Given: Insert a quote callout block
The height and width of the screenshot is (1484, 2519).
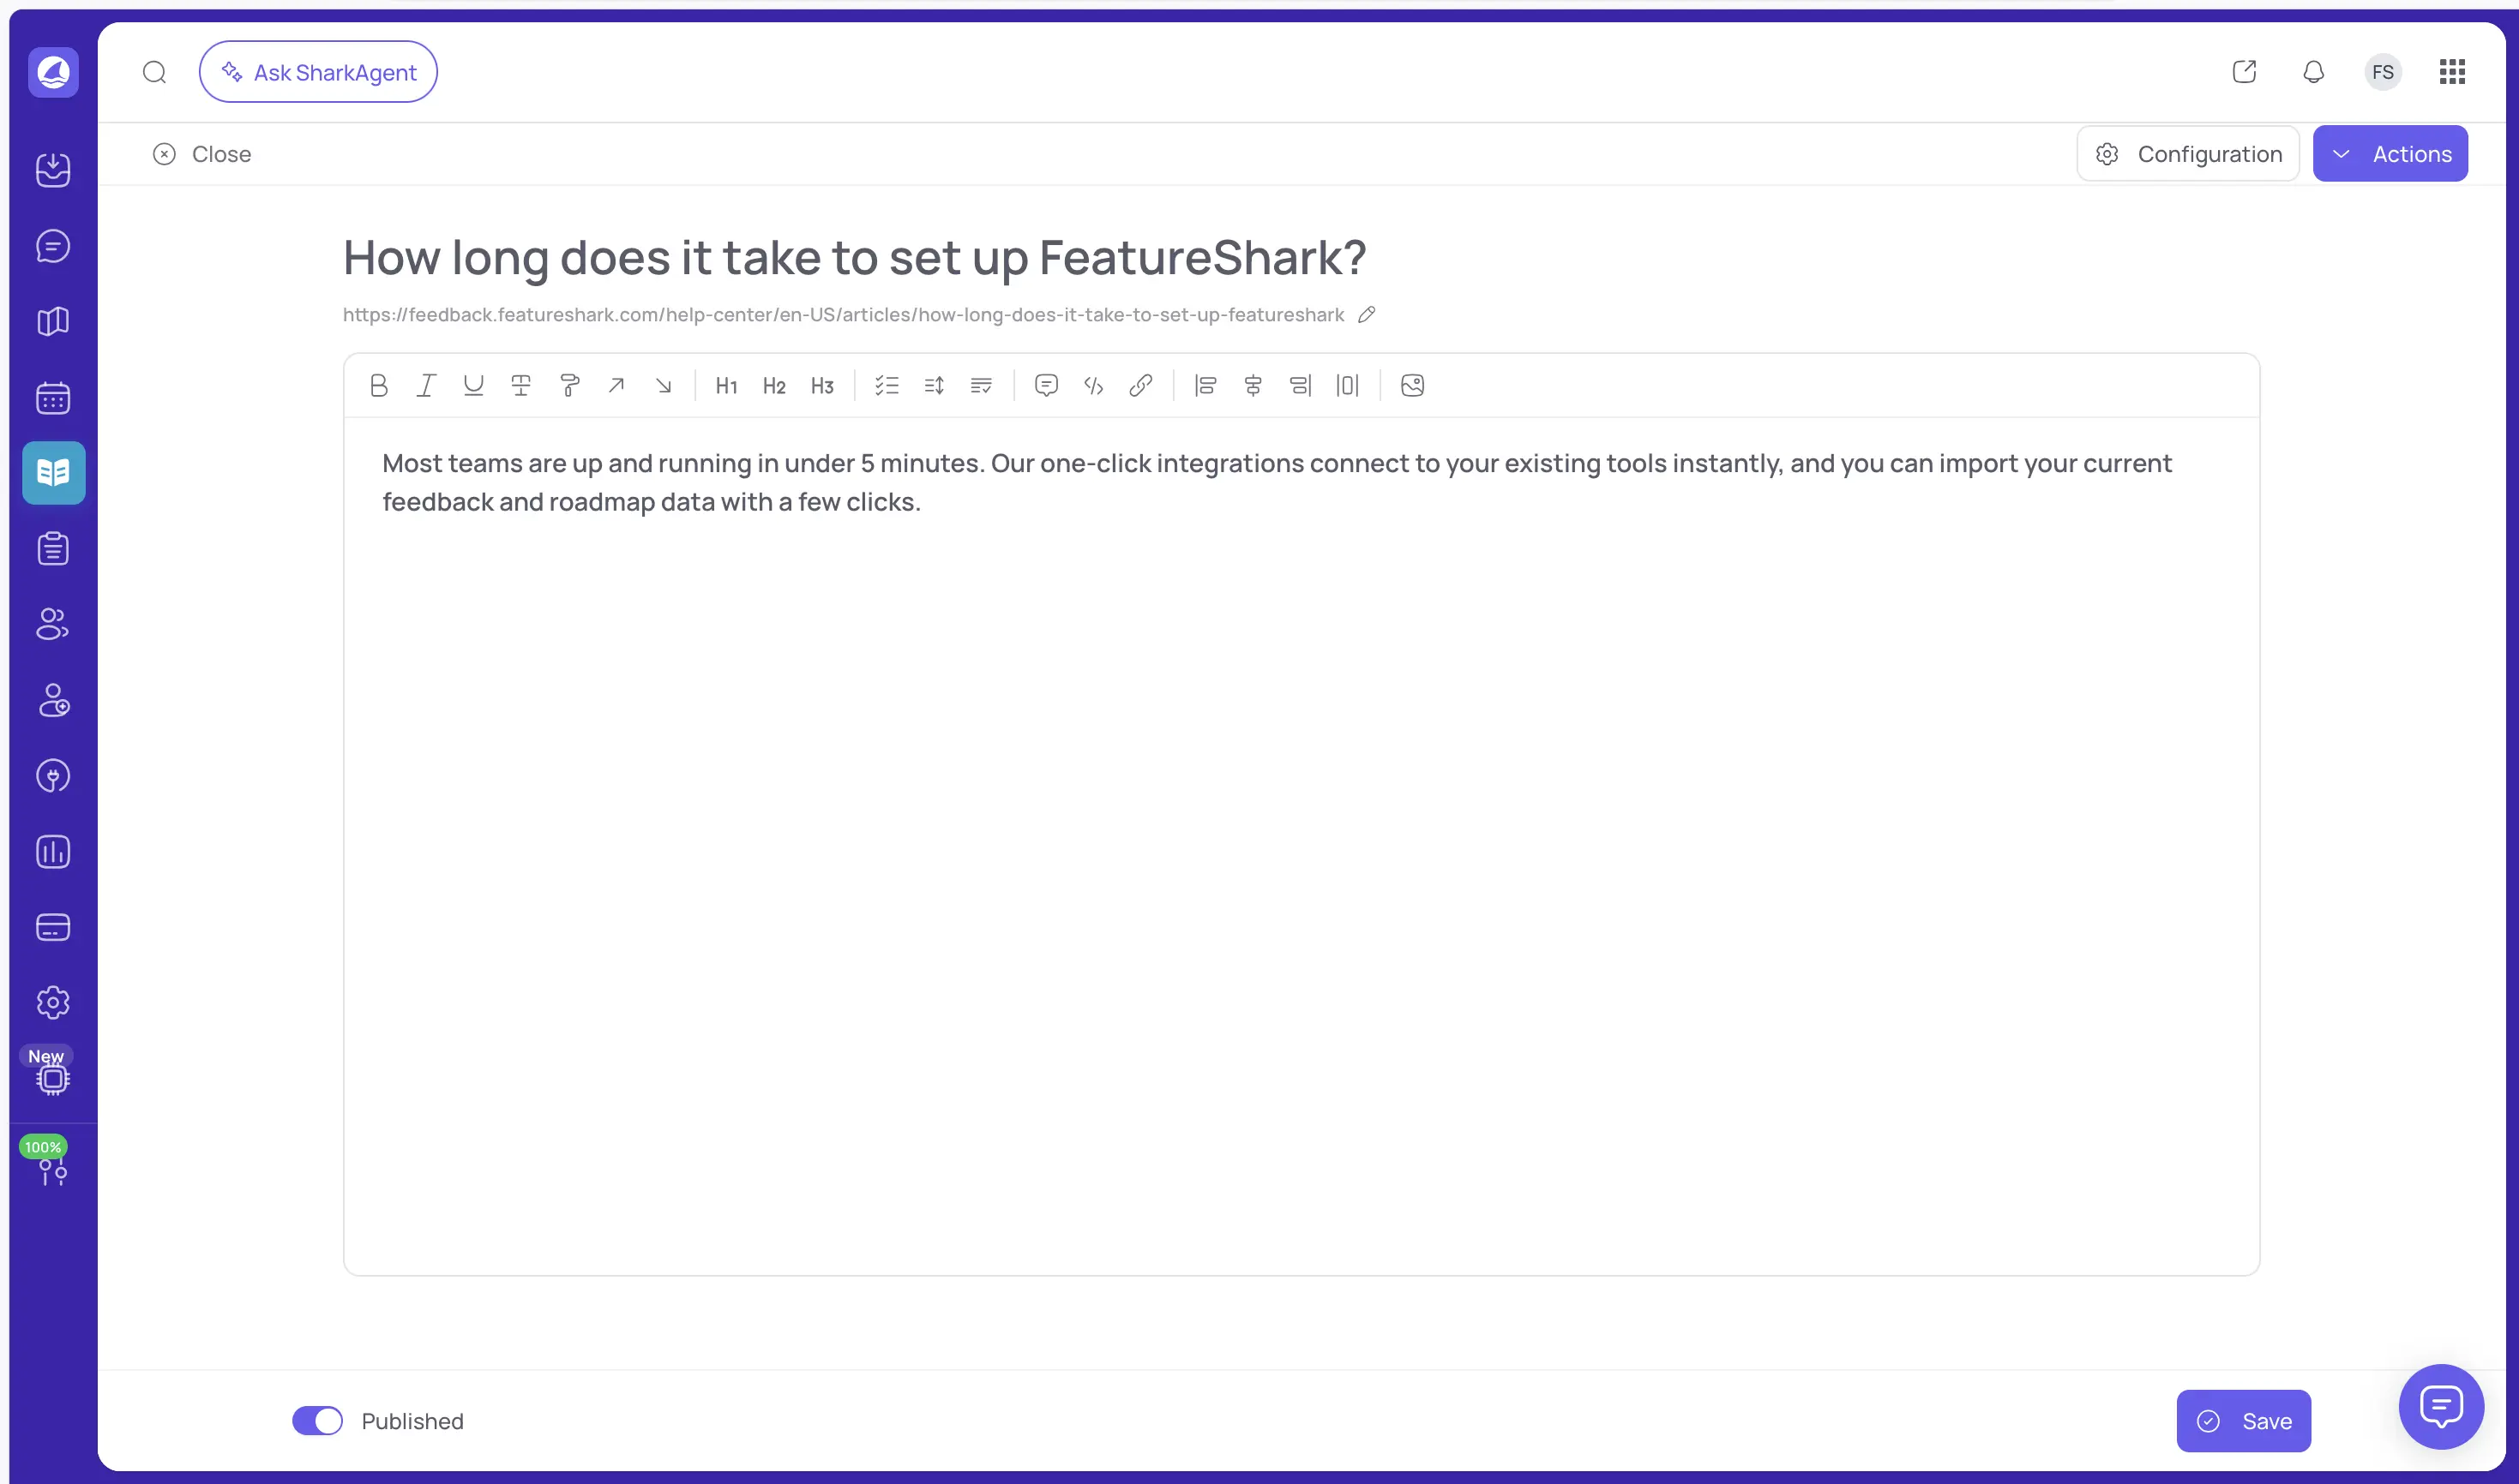Looking at the screenshot, I should 1046,386.
